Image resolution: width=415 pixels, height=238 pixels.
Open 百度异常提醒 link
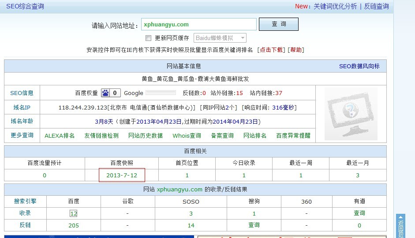coord(293,136)
